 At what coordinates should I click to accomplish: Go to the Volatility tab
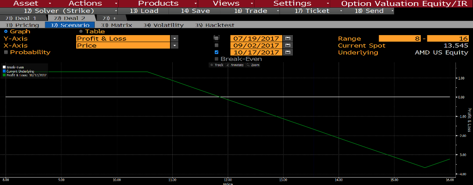164,25
